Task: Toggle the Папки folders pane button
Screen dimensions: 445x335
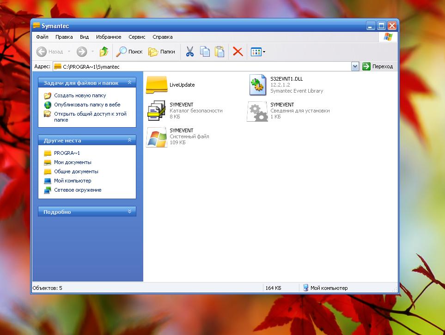Action: coord(162,52)
